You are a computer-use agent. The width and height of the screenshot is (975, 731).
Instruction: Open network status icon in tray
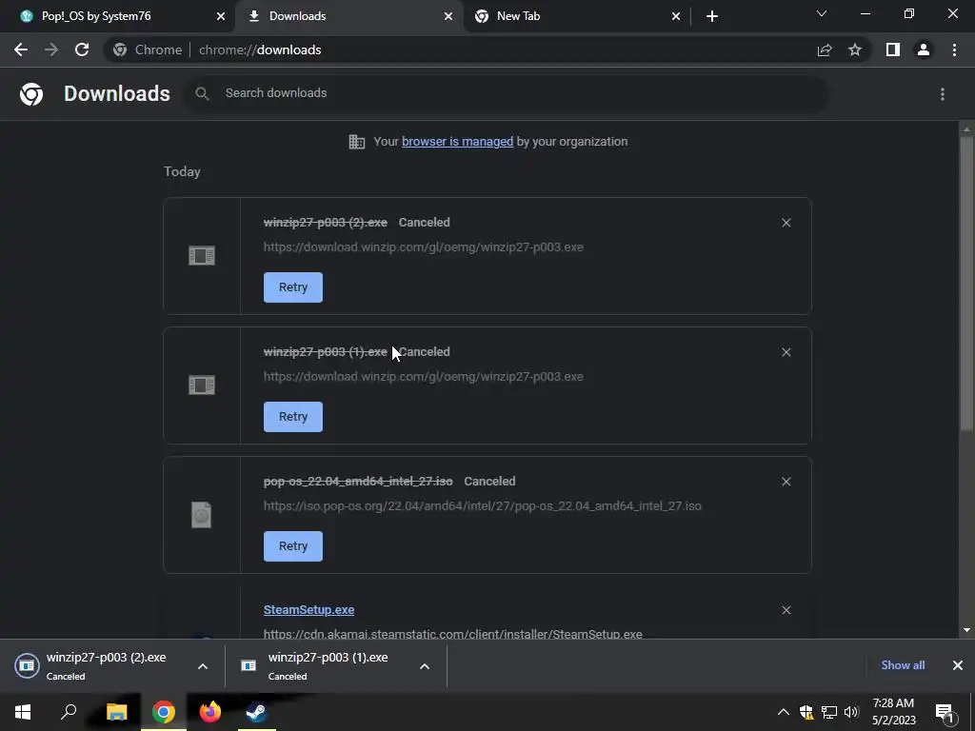(x=829, y=712)
